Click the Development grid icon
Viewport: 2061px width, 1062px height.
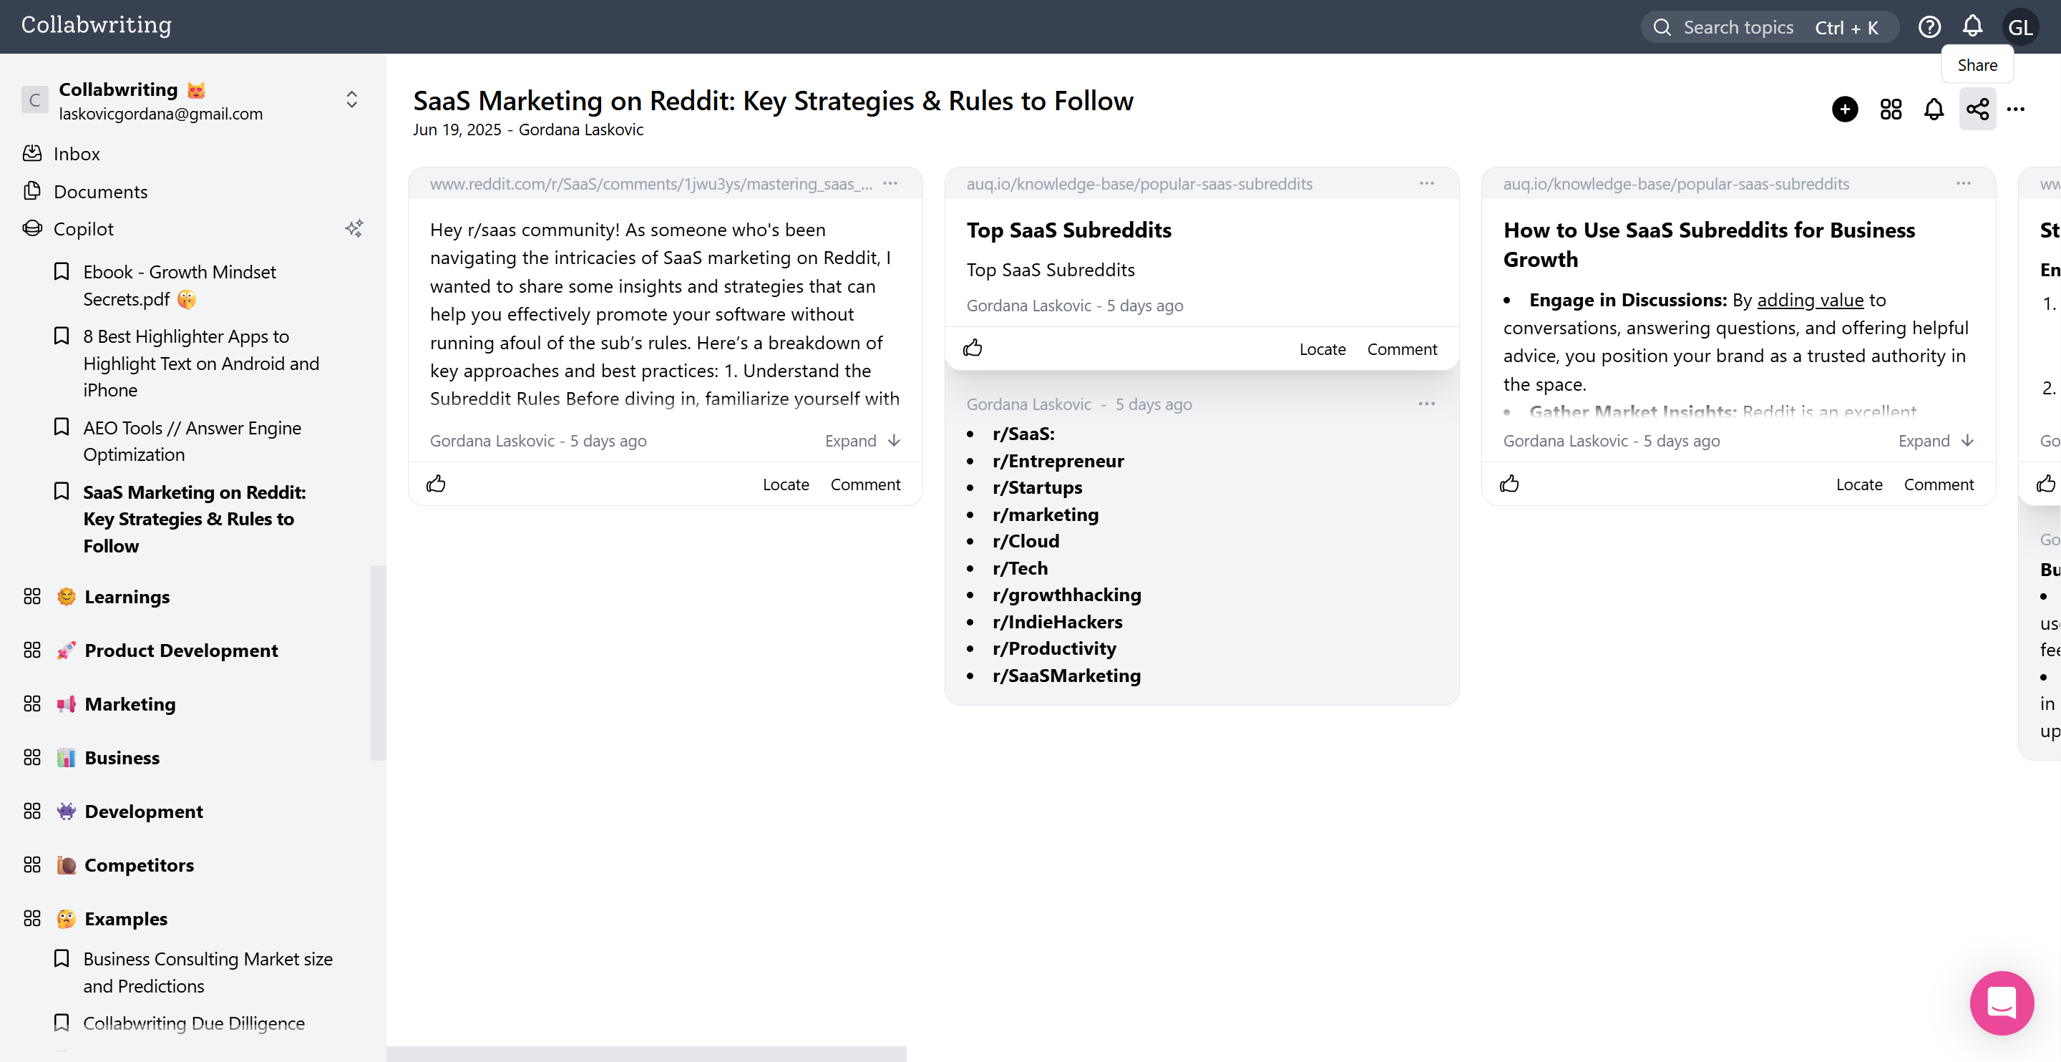coord(32,811)
